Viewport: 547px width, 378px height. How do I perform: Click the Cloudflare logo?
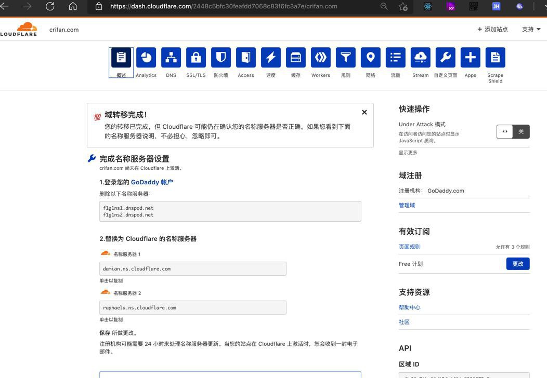pos(19,29)
